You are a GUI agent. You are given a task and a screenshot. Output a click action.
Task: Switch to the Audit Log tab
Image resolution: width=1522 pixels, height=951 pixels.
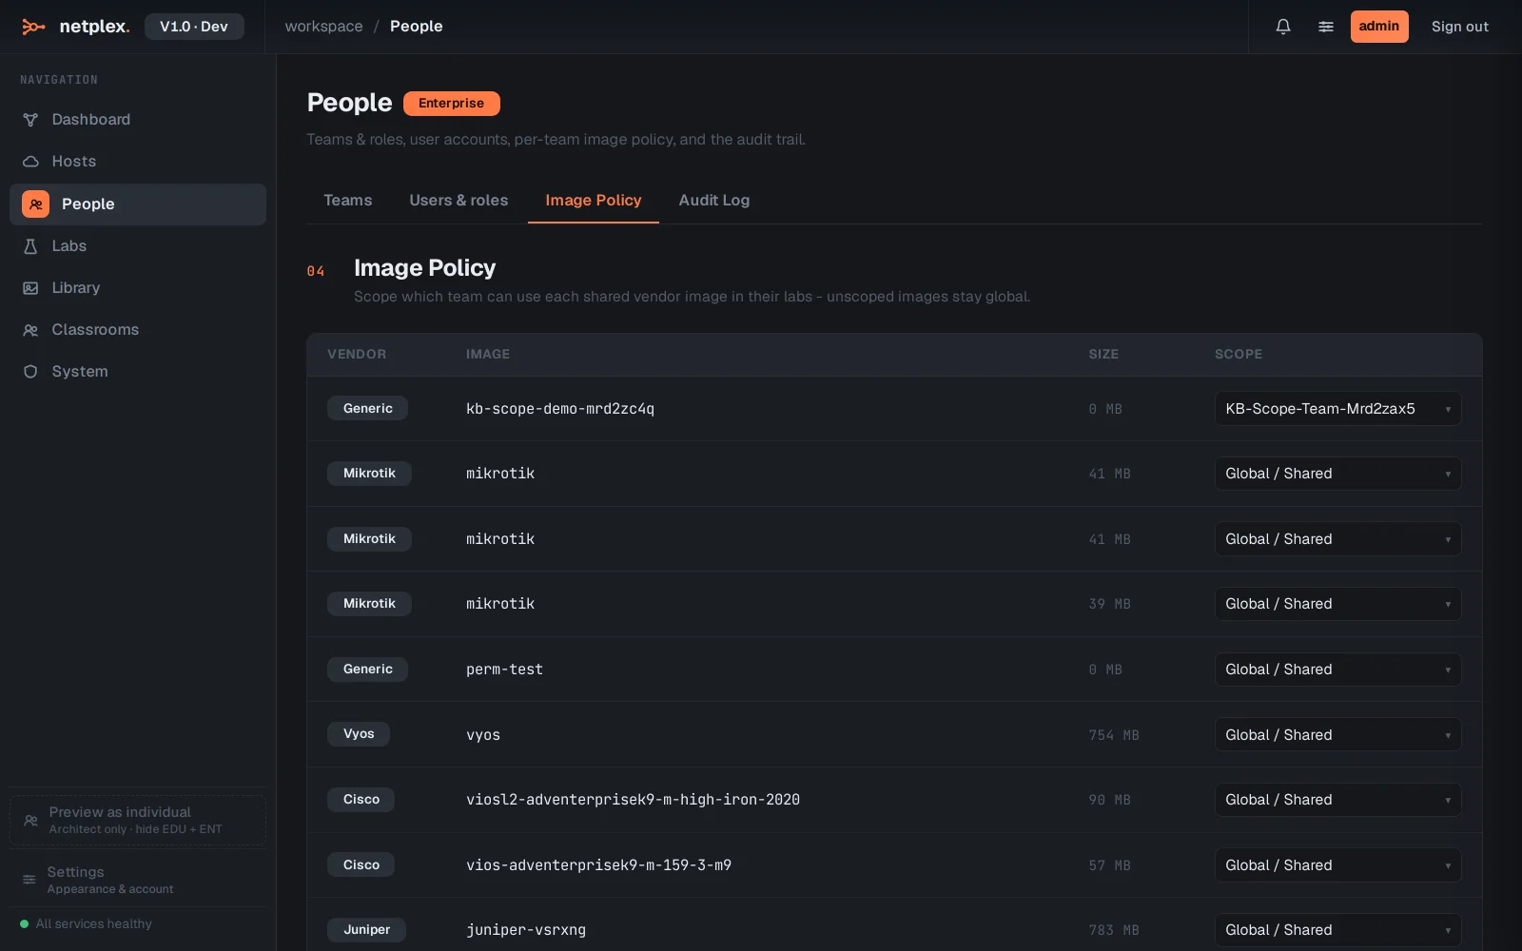(x=714, y=201)
